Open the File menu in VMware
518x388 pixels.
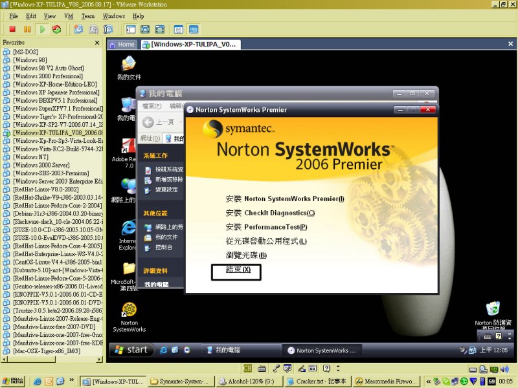[14, 16]
